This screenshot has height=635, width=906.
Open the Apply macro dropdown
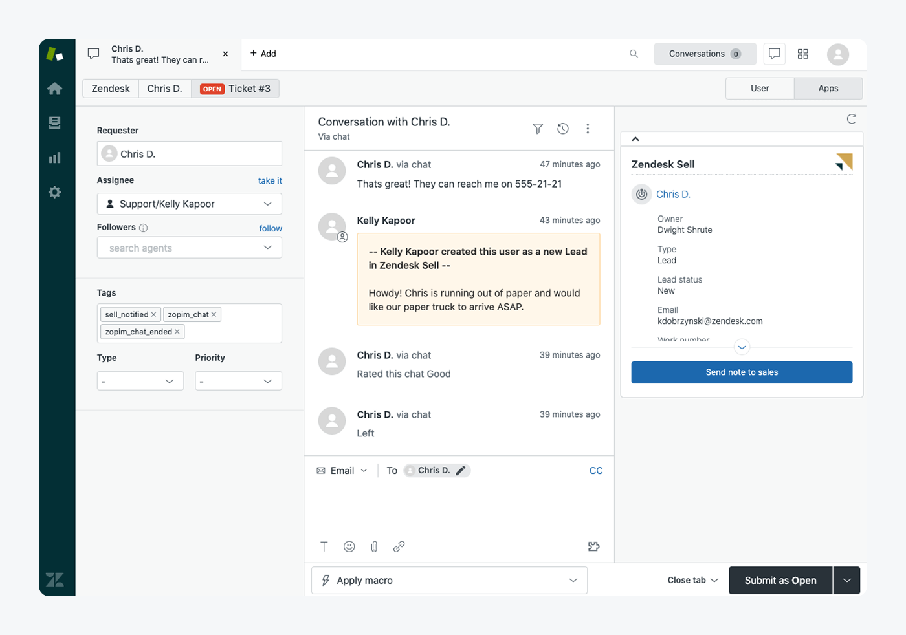tap(449, 580)
